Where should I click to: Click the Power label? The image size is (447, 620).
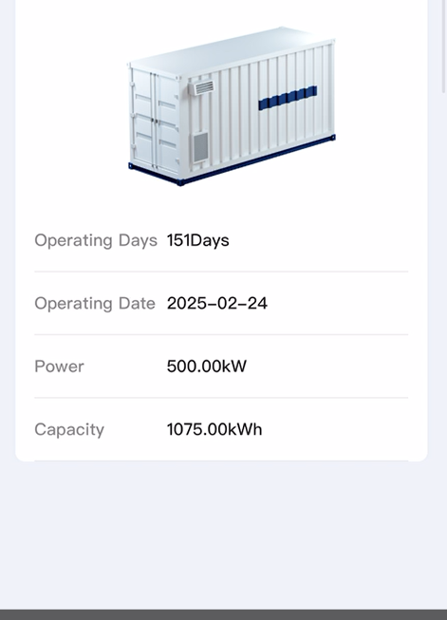(59, 366)
